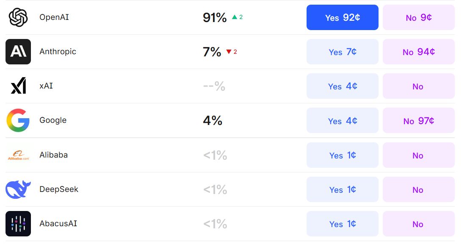Click the OpenAI 91% probability value

click(215, 17)
